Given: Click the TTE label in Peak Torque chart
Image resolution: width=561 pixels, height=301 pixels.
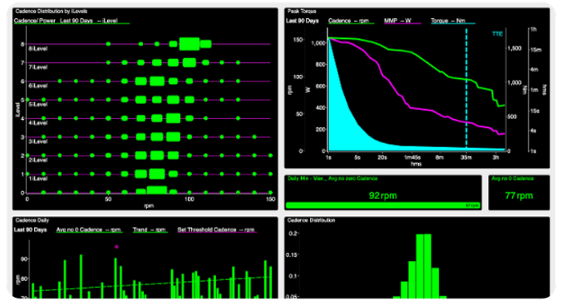Looking at the screenshot, I should [x=497, y=34].
